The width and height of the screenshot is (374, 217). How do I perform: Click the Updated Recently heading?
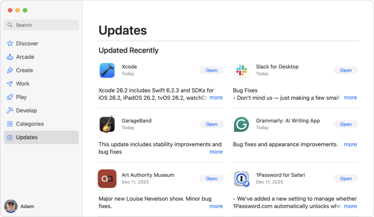(128, 50)
